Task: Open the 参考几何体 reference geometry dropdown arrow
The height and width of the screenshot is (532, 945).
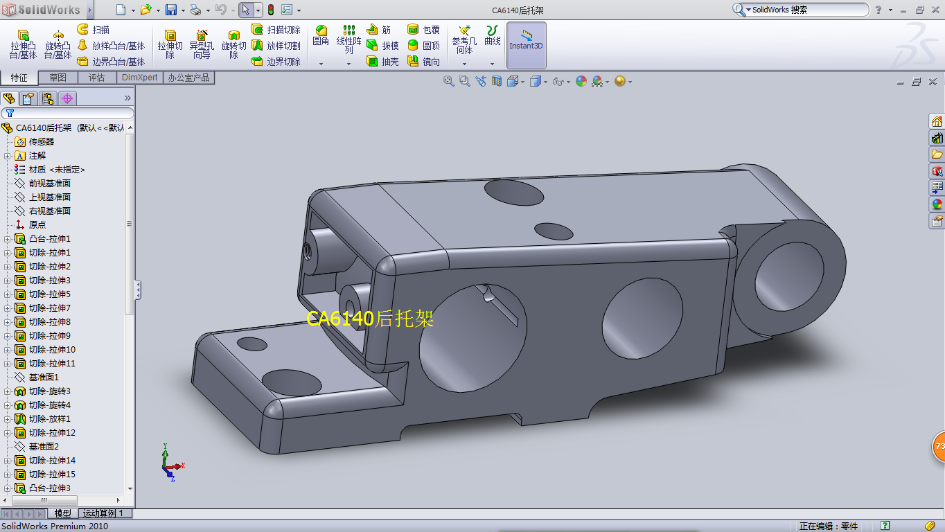Action: click(x=464, y=64)
